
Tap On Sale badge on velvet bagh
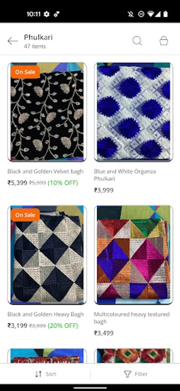pos(25,72)
